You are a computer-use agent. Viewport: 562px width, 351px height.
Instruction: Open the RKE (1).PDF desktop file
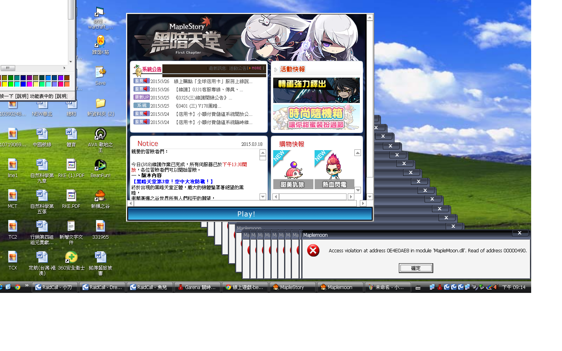(71, 168)
